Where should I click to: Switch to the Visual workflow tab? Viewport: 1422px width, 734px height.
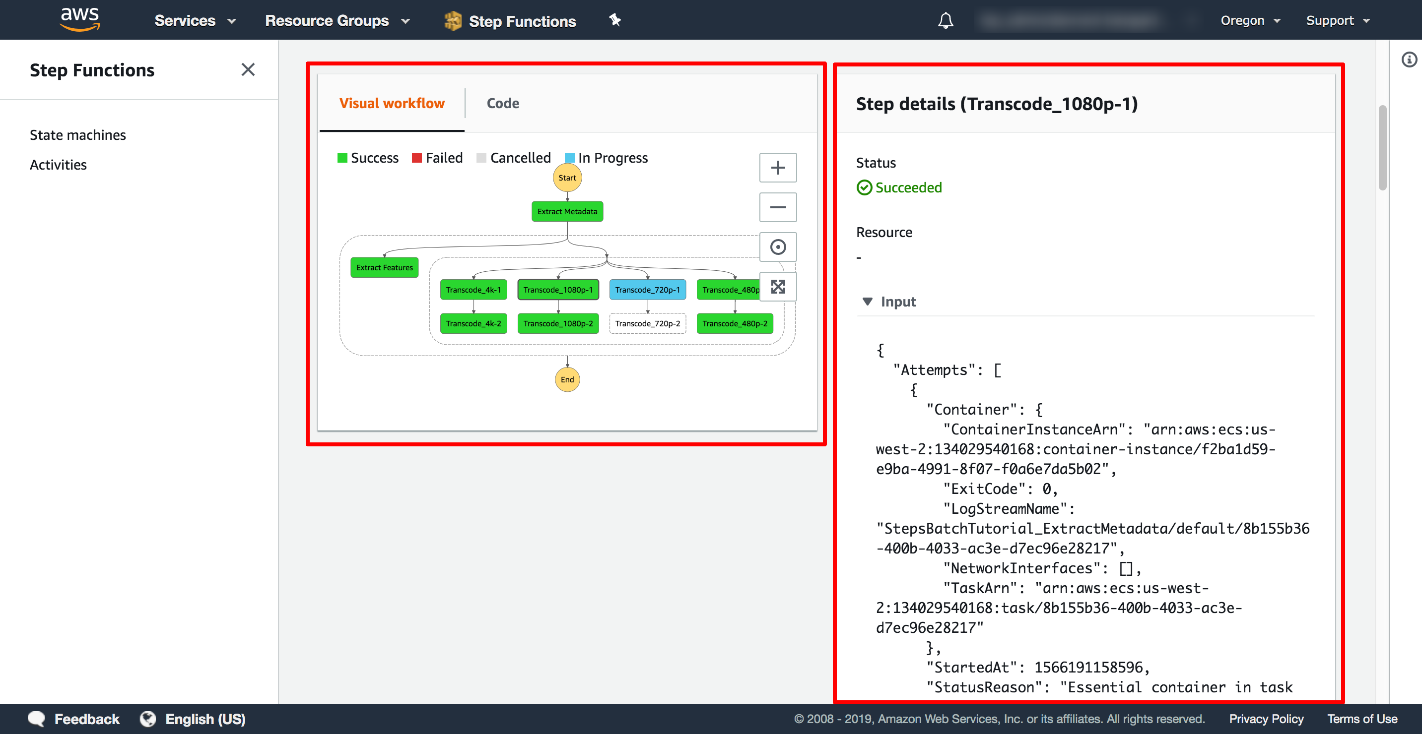392,103
